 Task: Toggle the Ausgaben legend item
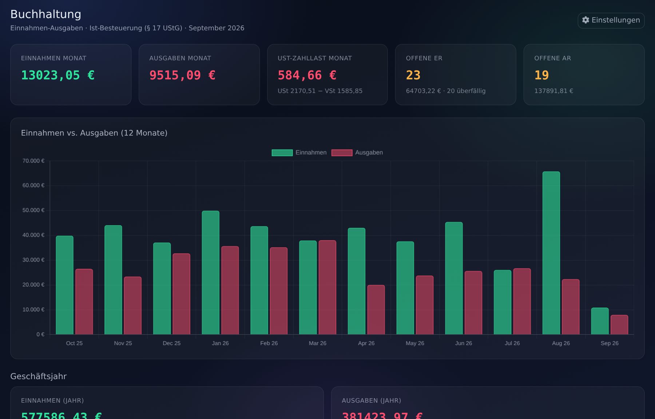pos(357,153)
